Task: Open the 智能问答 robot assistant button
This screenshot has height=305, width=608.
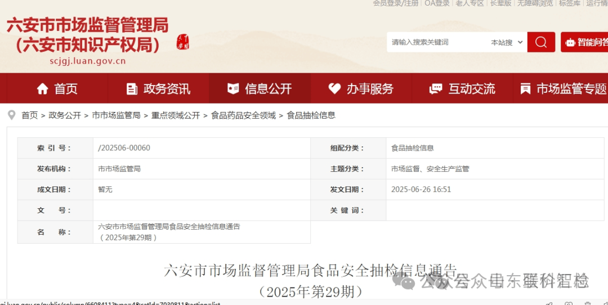Action: coord(584,42)
